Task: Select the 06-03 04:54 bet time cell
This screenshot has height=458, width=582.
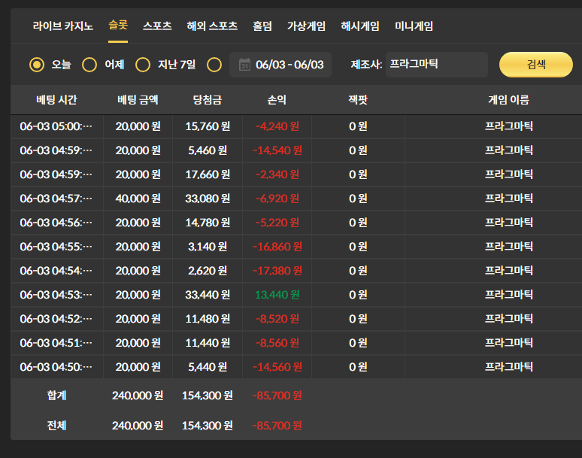Action: 56,271
